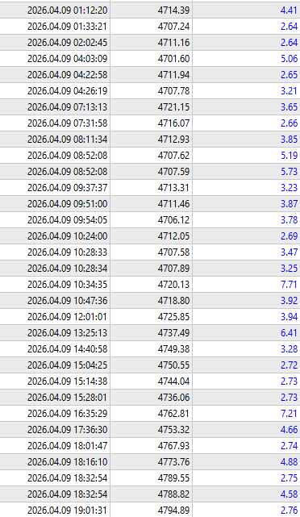Select the blue value 5.06
The width and height of the screenshot is (300, 517).
tap(290, 59)
